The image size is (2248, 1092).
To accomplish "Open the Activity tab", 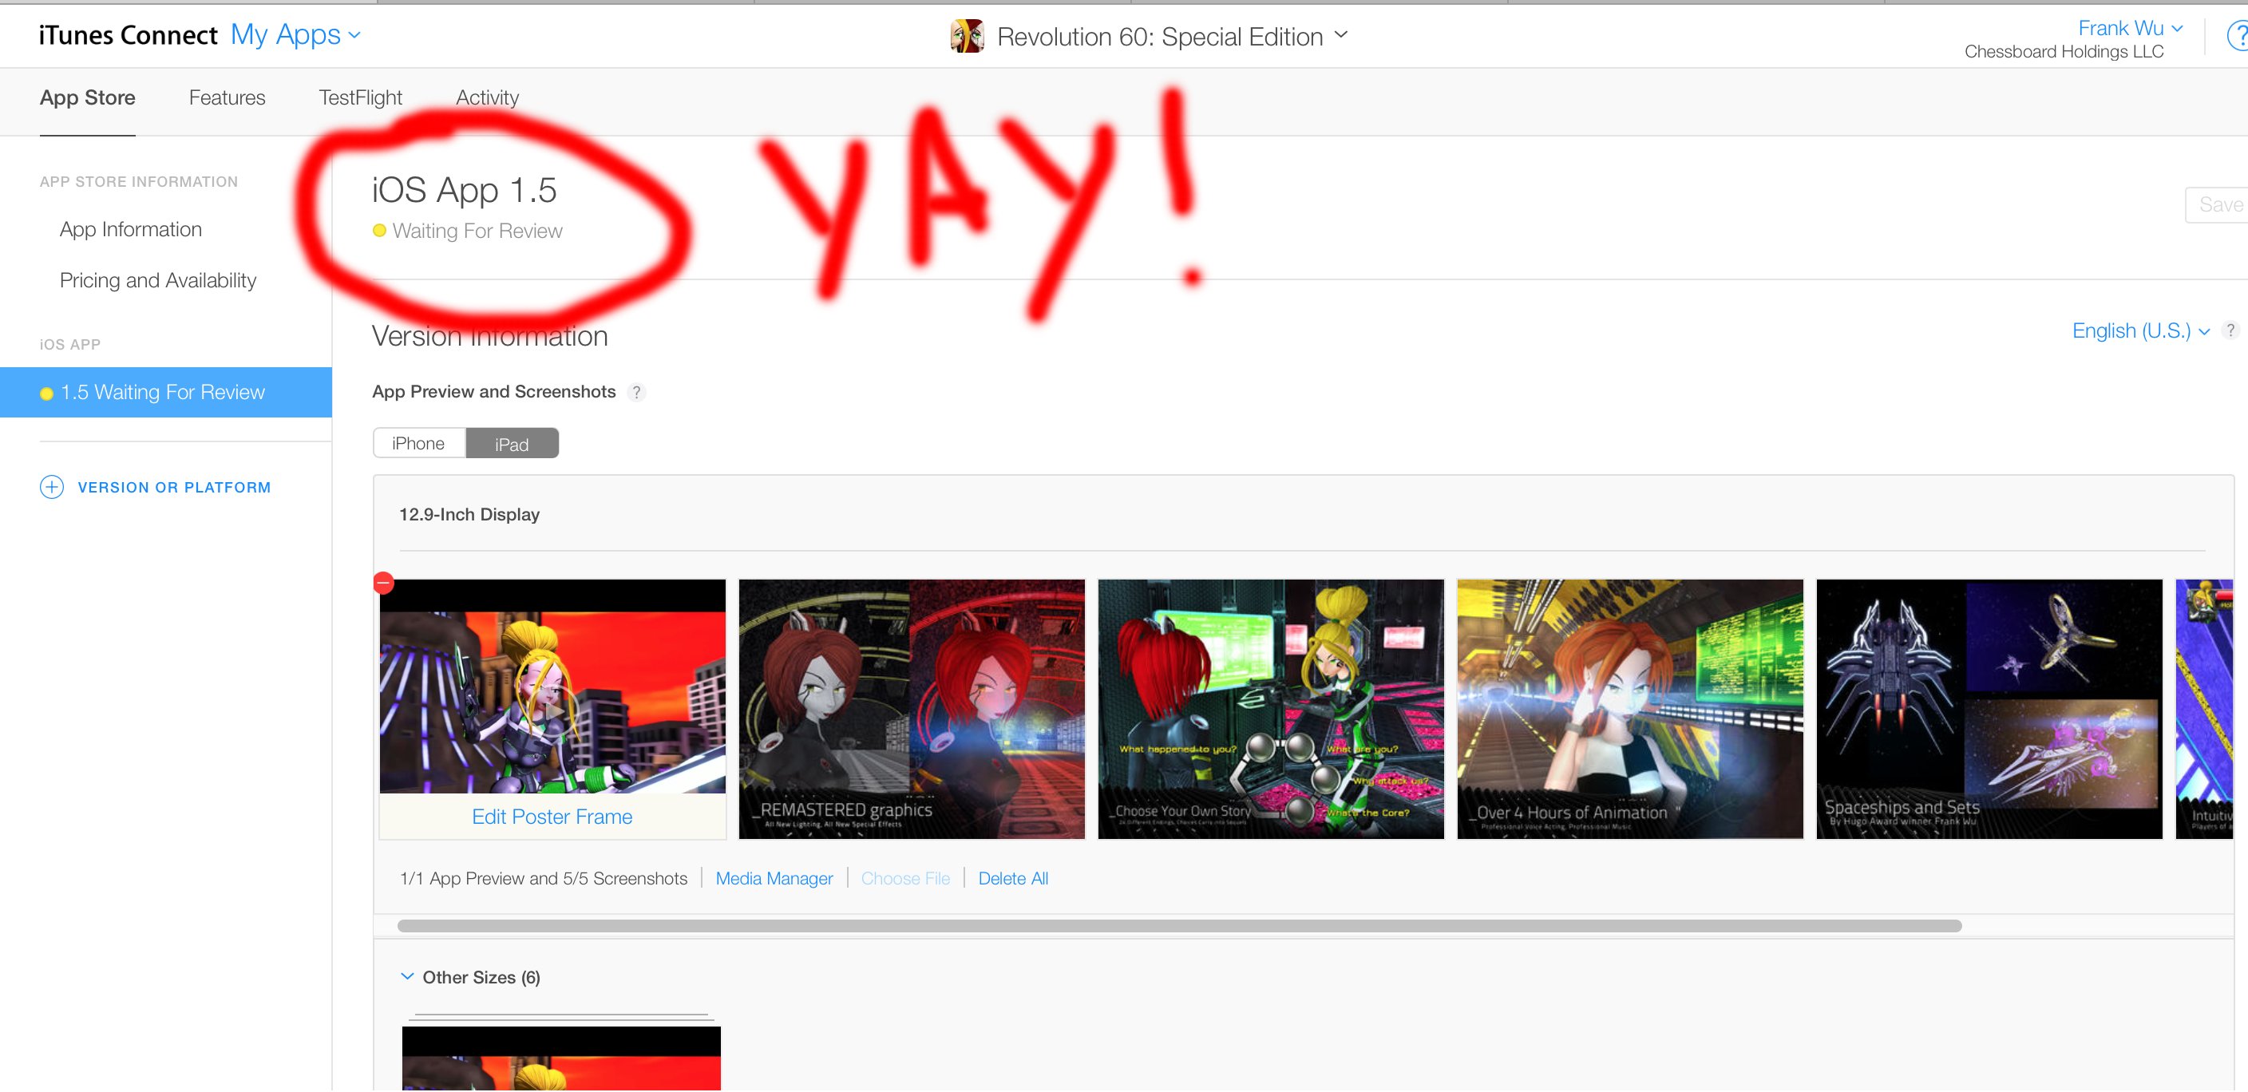I will (487, 97).
